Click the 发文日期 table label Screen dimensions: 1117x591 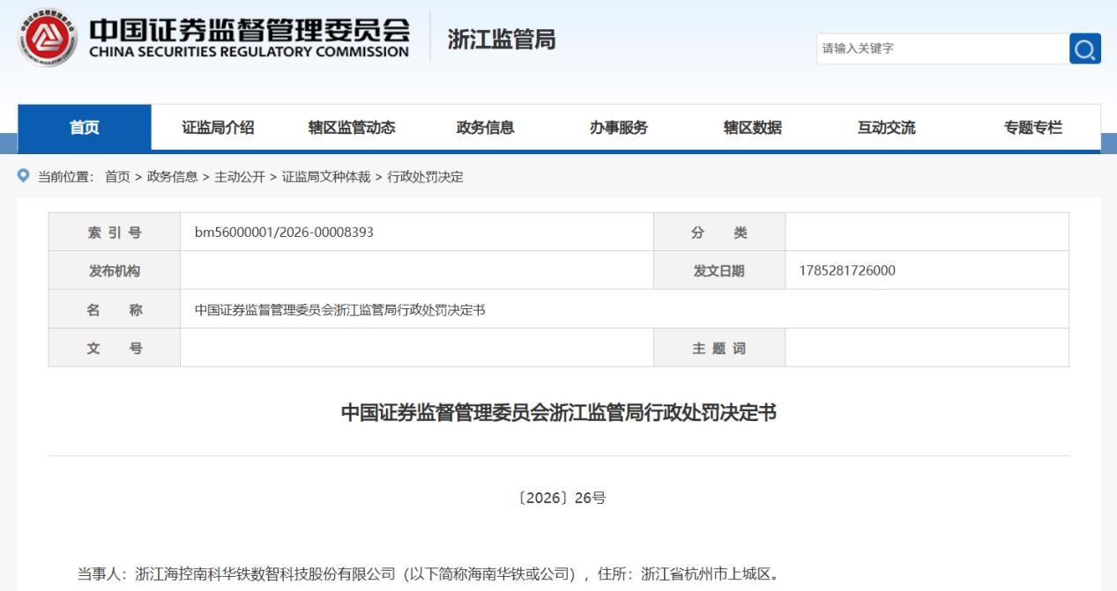pyautogui.click(x=719, y=271)
